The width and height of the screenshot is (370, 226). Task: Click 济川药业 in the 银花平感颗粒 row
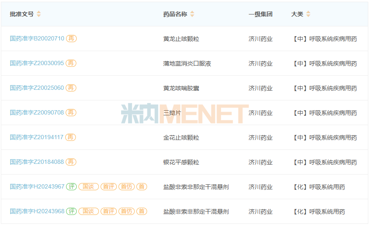tap(260, 163)
